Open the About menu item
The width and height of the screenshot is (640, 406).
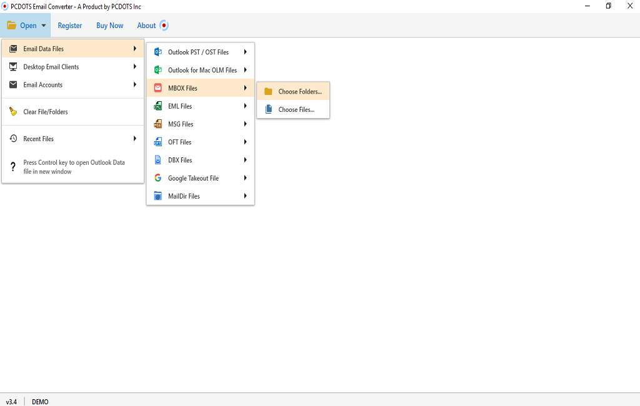pos(146,26)
